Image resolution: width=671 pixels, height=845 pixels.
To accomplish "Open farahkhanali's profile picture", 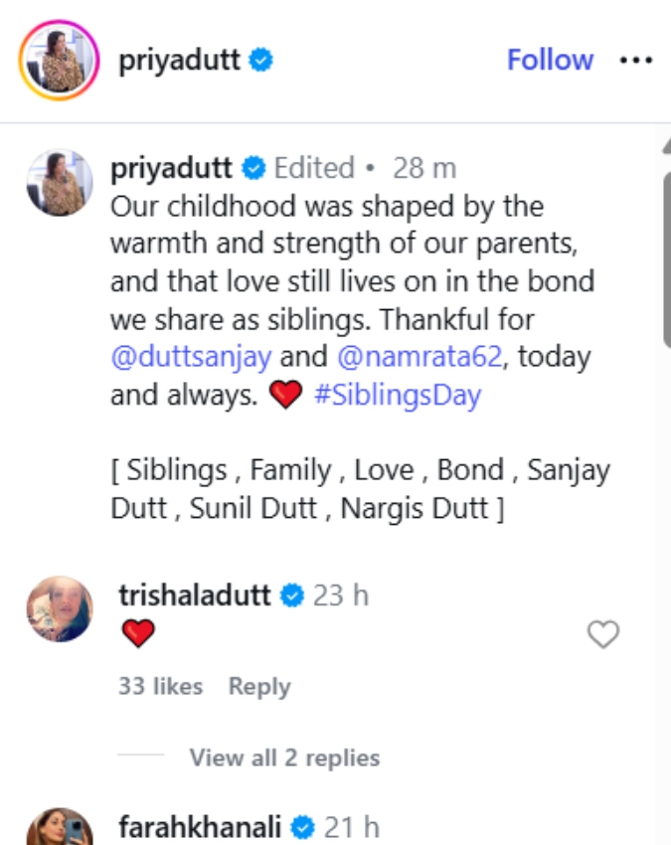I will pos(61,828).
